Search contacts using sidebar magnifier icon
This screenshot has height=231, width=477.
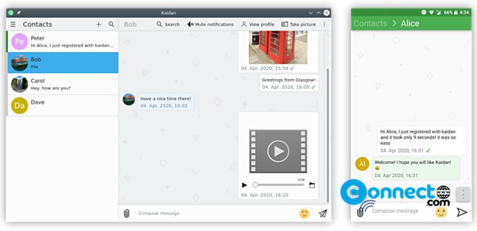(111, 24)
